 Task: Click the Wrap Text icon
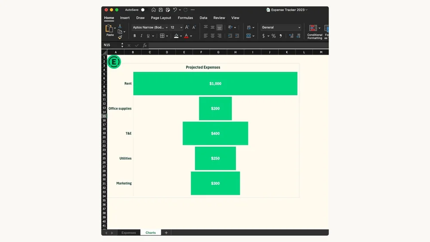click(249, 27)
